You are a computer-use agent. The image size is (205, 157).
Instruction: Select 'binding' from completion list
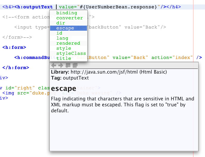[x=66, y=13]
